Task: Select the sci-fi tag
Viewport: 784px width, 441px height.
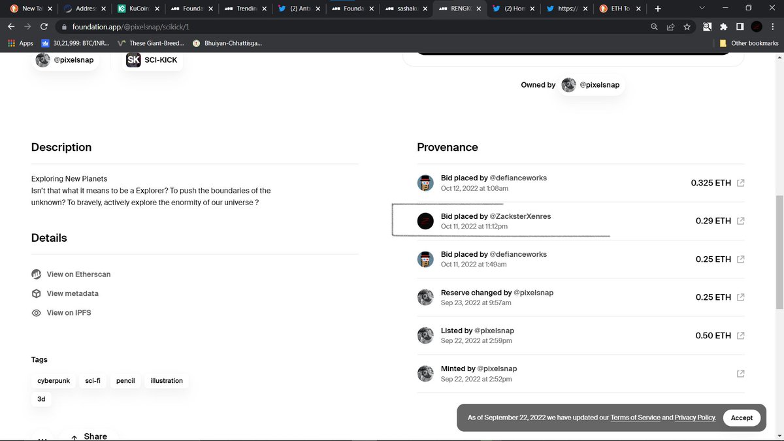Action: [93, 381]
